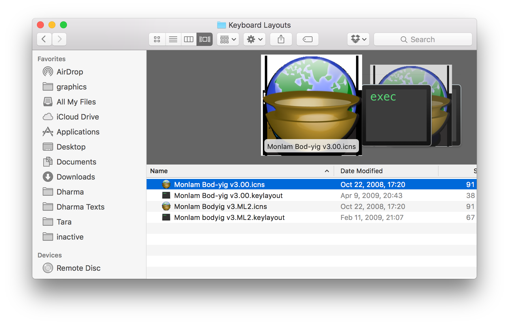Go back with the left chevron button

click(x=44, y=39)
